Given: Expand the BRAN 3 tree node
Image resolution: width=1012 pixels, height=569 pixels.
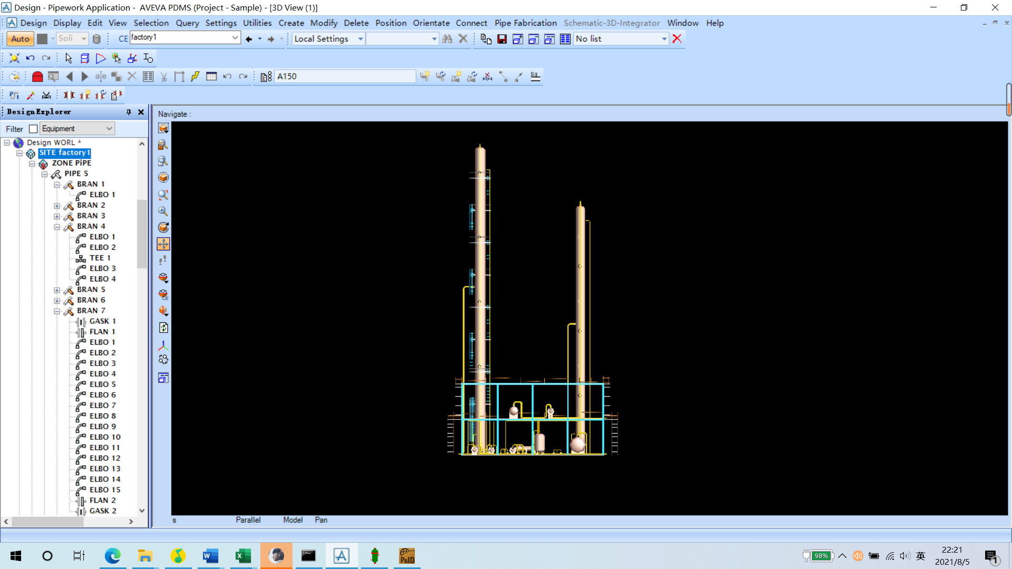Looking at the screenshot, I should click(57, 217).
